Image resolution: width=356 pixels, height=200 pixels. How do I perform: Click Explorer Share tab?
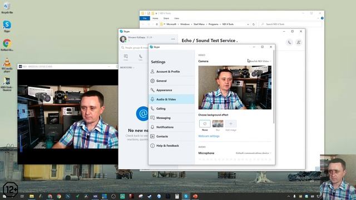click(166, 18)
